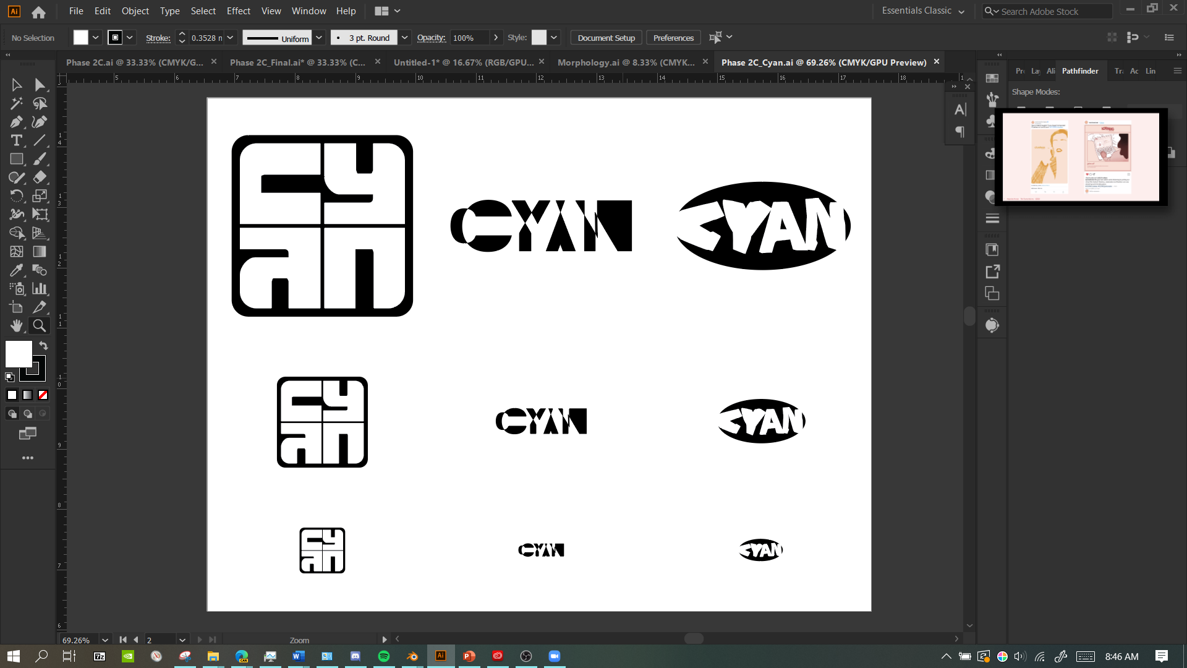The image size is (1187, 668).
Task: Expand the Uniform width profile dropdown
Action: click(x=319, y=38)
